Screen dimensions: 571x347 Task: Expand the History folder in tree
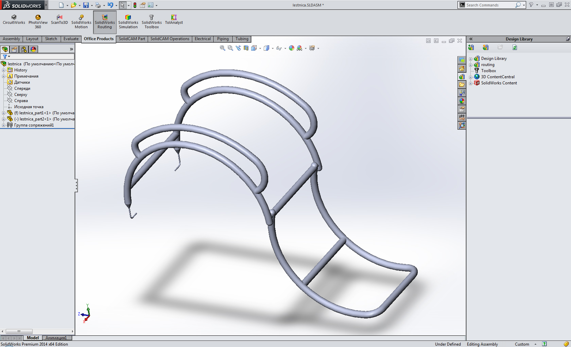click(4, 70)
